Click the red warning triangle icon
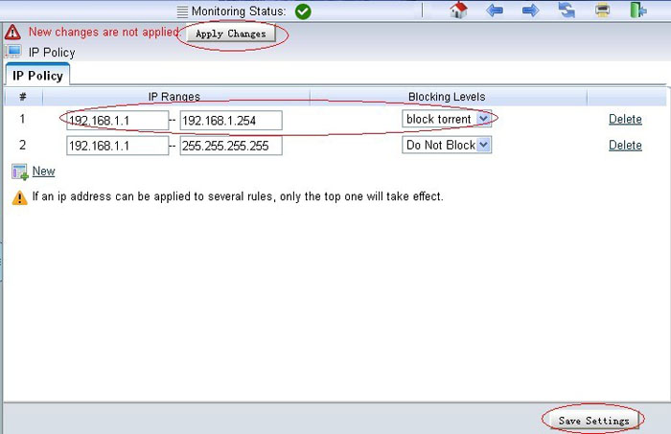The height and width of the screenshot is (434, 671). click(12, 32)
